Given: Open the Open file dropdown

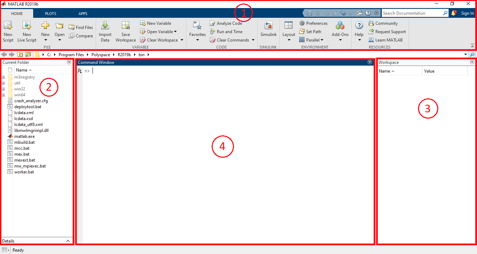Looking at the screenshot, I should 59,39.
